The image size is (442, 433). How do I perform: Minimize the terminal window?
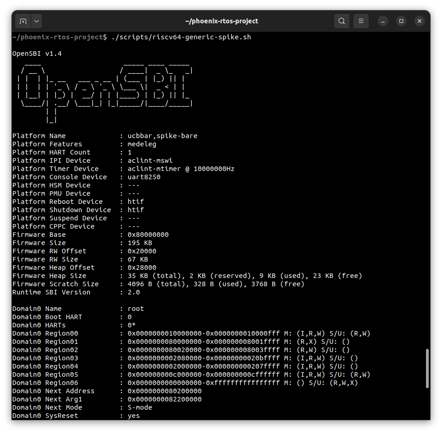pos(383,21)
